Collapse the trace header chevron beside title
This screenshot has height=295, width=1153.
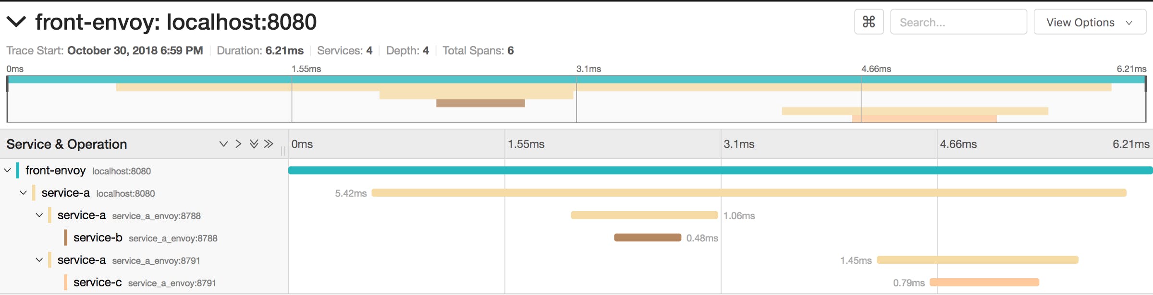[16, 22]
